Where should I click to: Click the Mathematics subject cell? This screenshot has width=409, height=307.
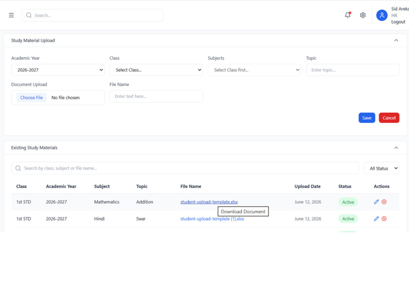pyautogui.click(x=107, y=202)
